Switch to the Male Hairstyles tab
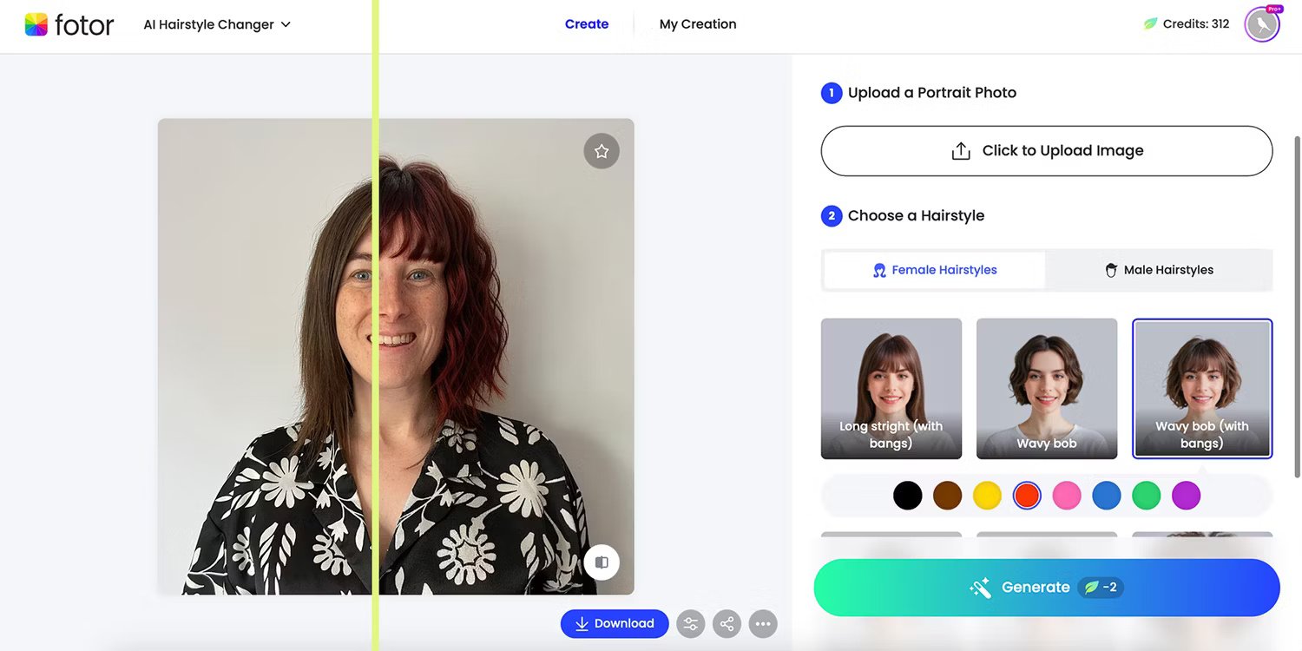Image resolution: width=1302 pixels, height=651 pixels. tap(1159, 269)
